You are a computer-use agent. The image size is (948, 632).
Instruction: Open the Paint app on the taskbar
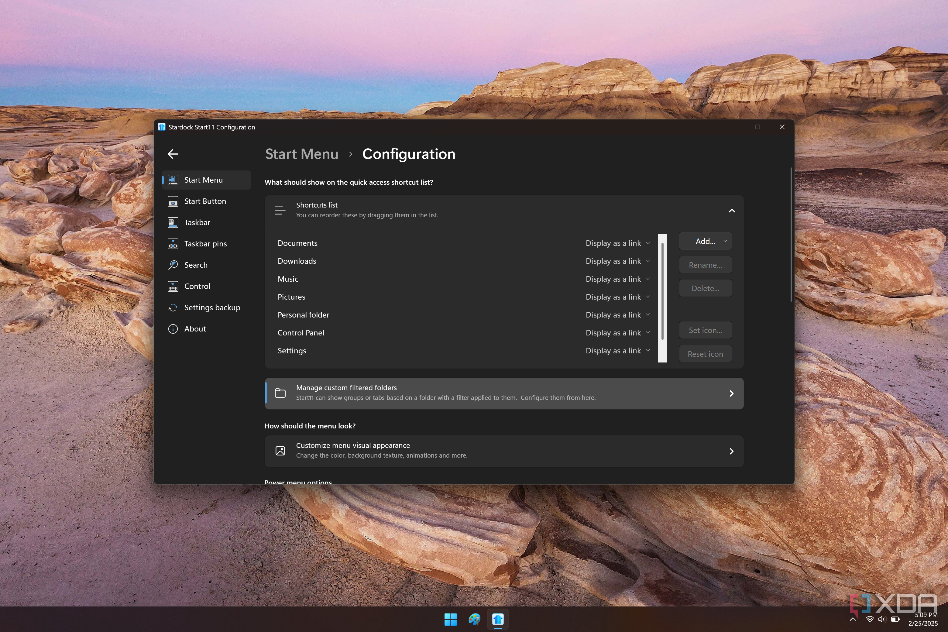[x=474, y=619]
